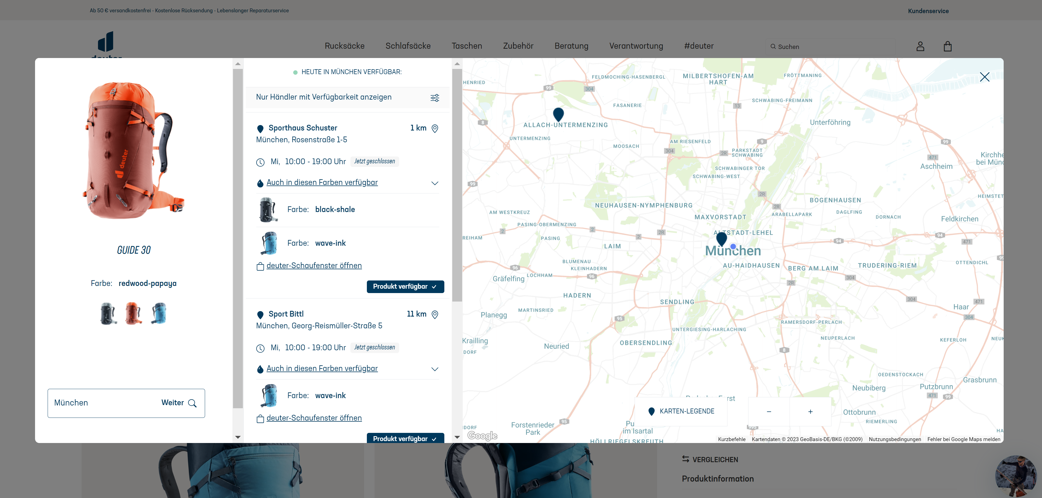1042x498 pixels.
Task: Click the GUIDE 30 backpack image
Action: tap(134, 151)
